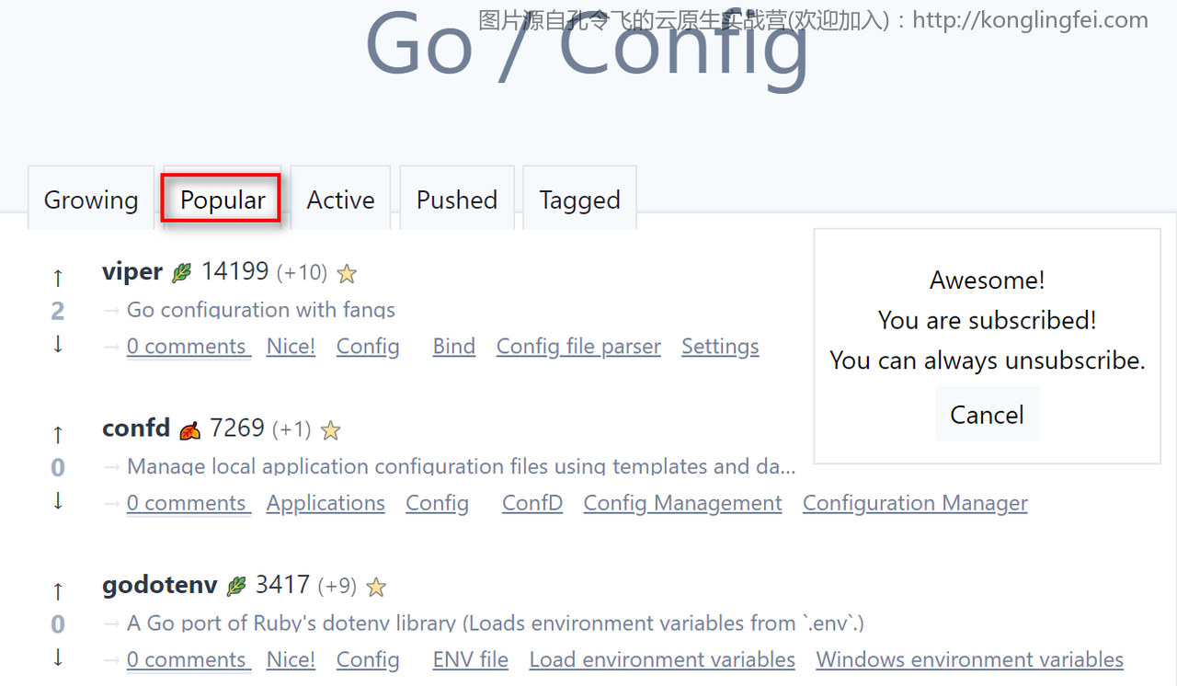Viewport: 1177px width, 686px height.
Task: Follow the Config Management tag link
Action: coord(682,503)
